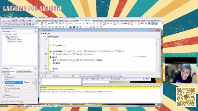Image resolution: width=198 pixels, height=111 pixels.
Task: Switch to the DCPciphers palette tab
Action: 151,20
